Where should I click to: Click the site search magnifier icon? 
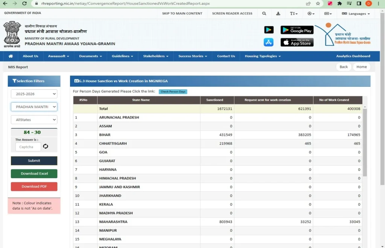[x=264, y=14]
